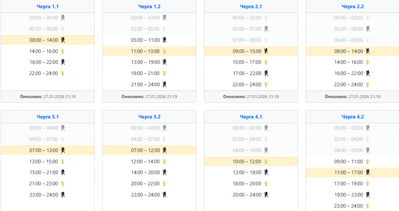Click the power-off icon beside 21:00 – 24:00 in Черга 1.2
The width and height of the screenshot is (399, 211).
click(164, 84)
